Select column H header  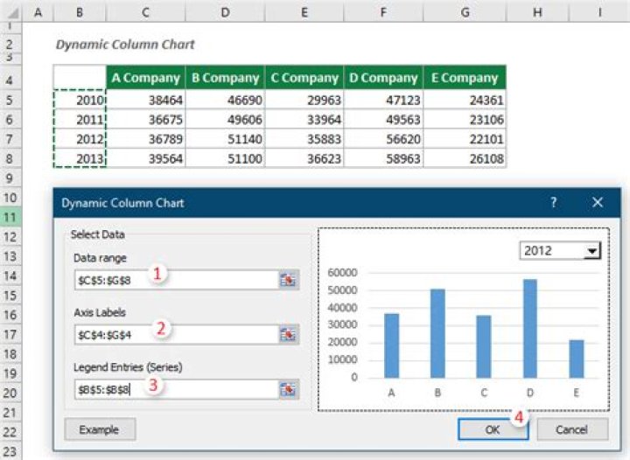(537, 12)
